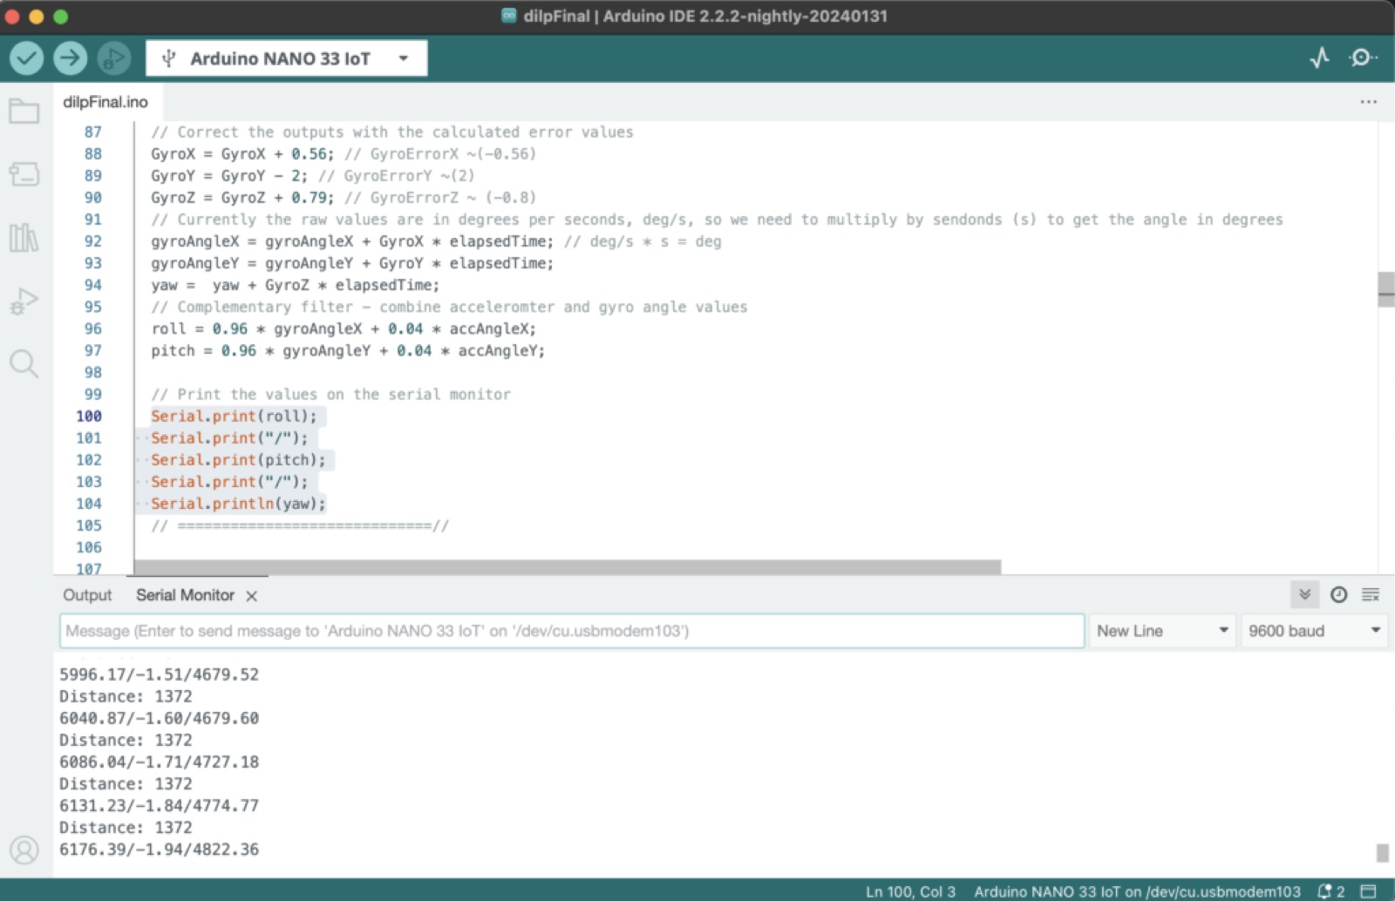Click the GyroY - 2 correction line
Screen dimensions: 1395x901
coord(313,176)
